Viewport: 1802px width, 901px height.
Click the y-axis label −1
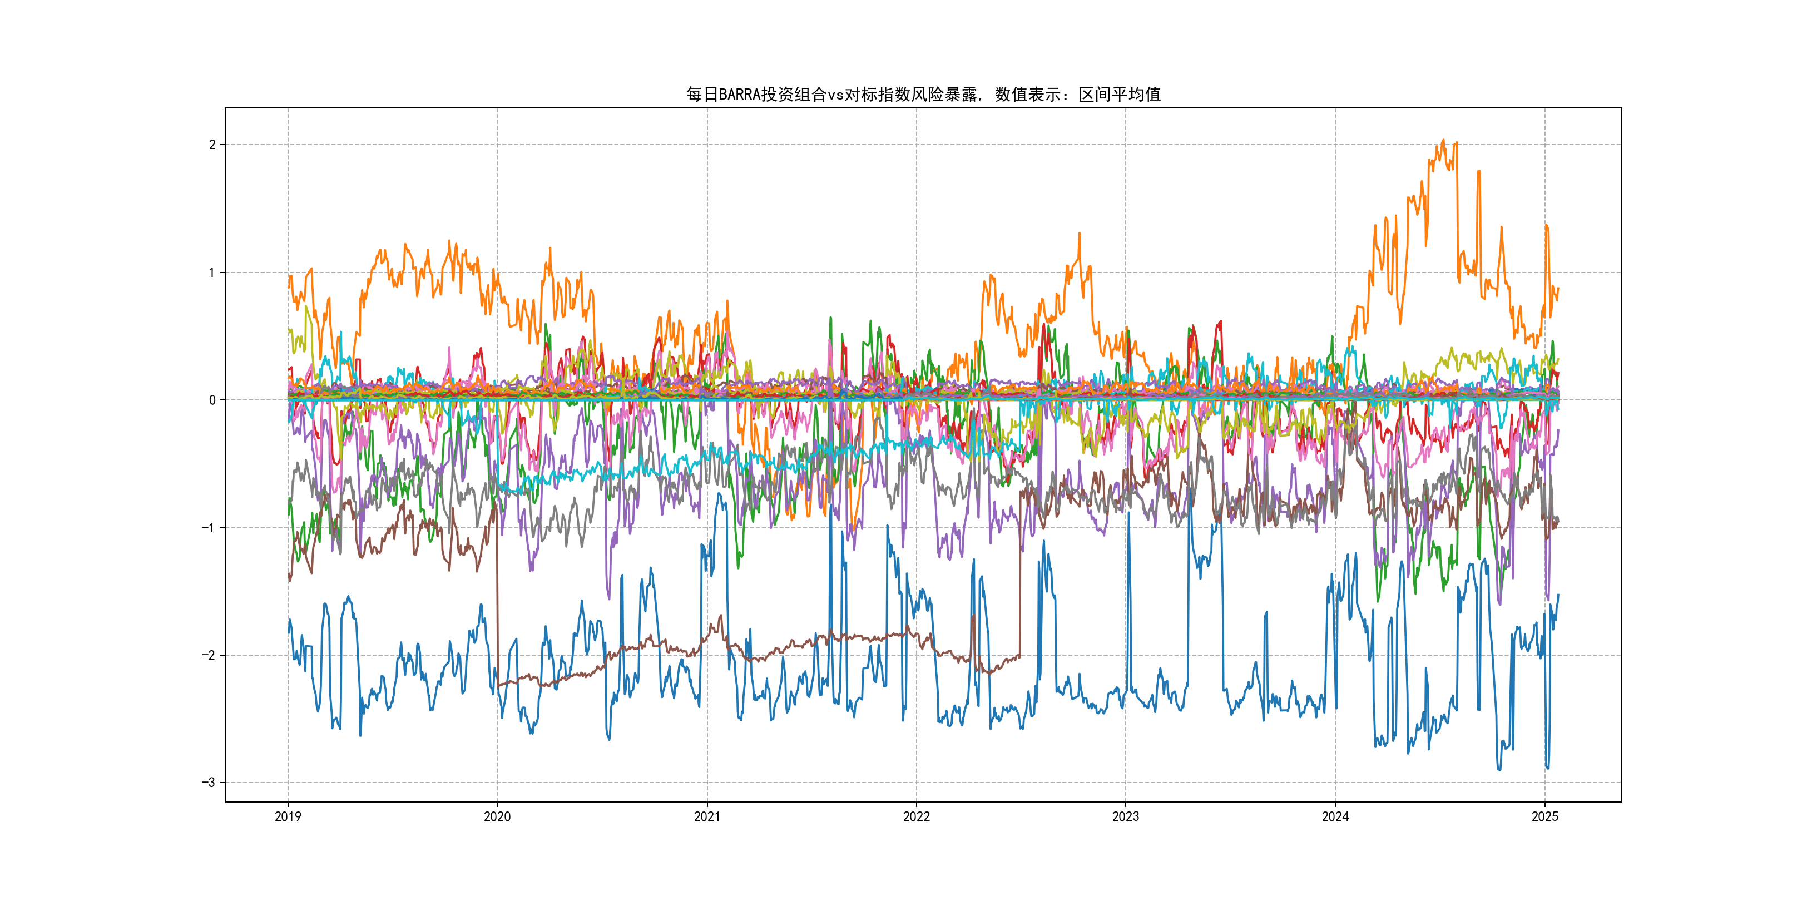(209, 528)
